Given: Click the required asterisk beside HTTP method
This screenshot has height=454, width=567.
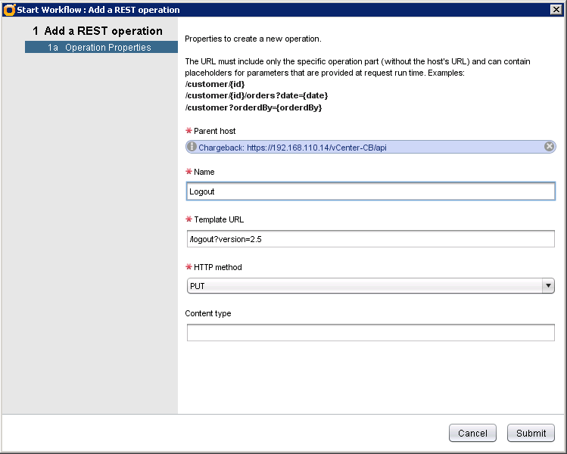Looking at the screenshot, I should click(x=188, y=268).
